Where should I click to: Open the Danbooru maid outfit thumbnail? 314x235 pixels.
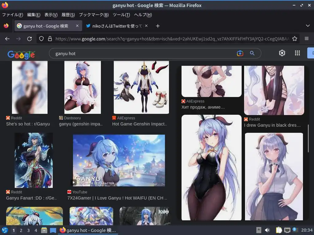tap(82, 87)
